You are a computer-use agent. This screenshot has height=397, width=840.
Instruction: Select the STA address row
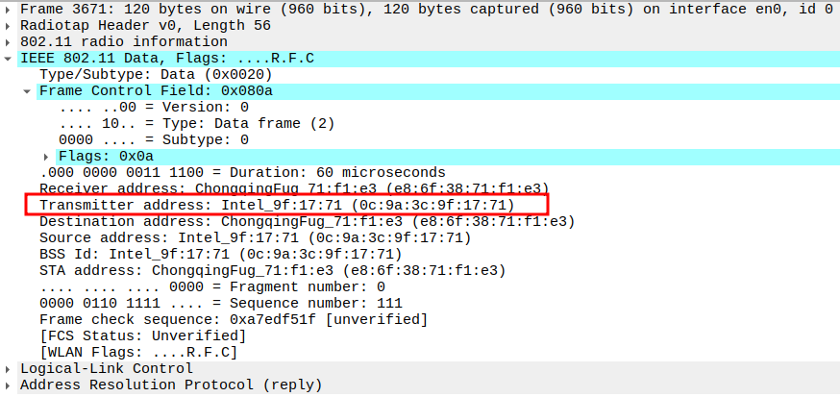coord(271,270)
